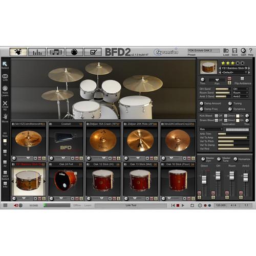
Task: Rate kit-piece with fourth star
Action: point(238,63)
